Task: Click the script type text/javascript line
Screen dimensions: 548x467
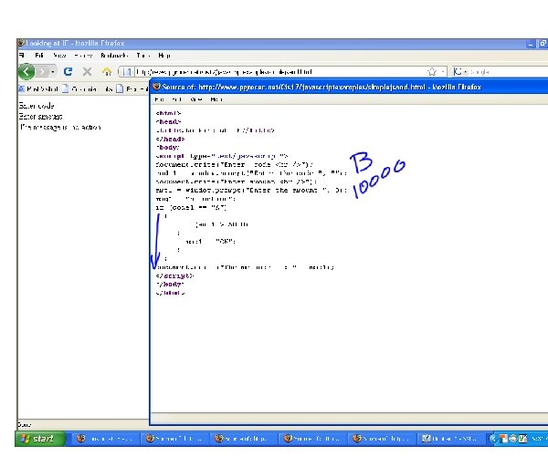Action: pos(222,156)
